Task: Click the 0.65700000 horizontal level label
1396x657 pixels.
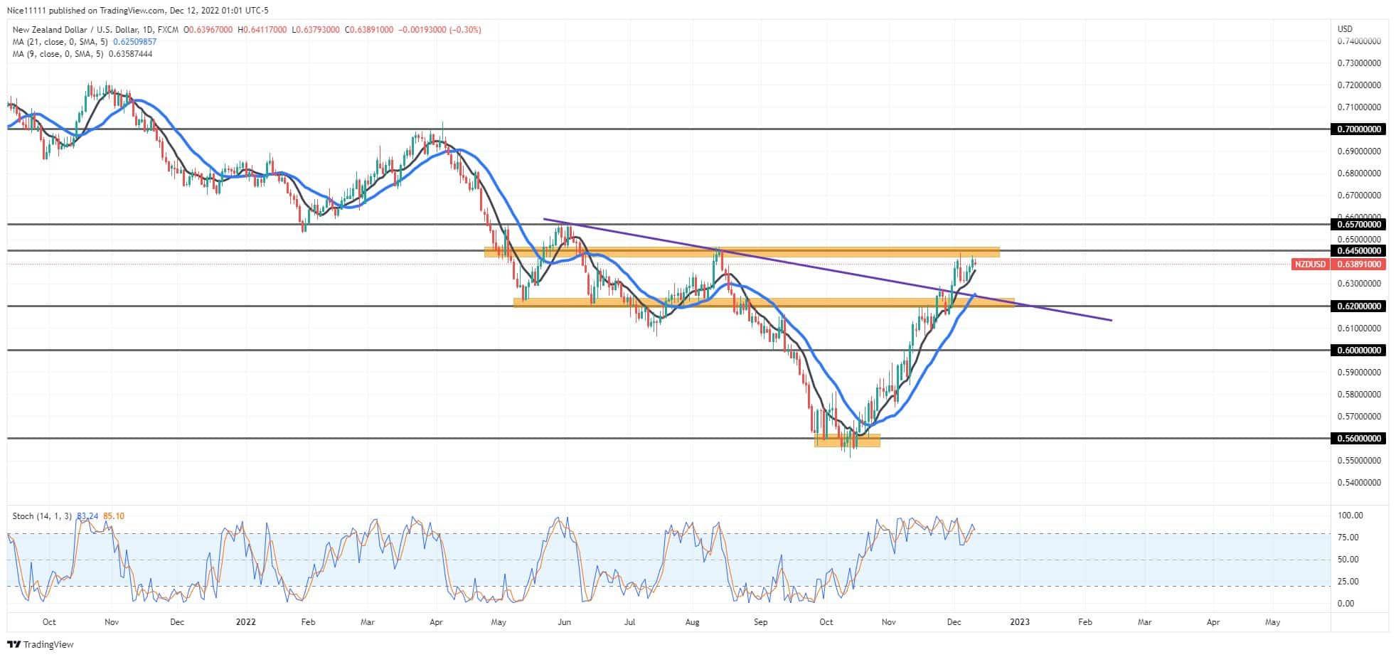Action: click(x=1359, y=224)
